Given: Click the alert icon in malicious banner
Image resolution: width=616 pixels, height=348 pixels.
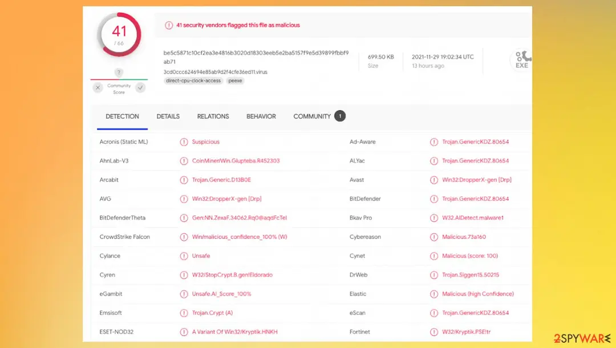Looking at the screenshot, I should [169, 25].
